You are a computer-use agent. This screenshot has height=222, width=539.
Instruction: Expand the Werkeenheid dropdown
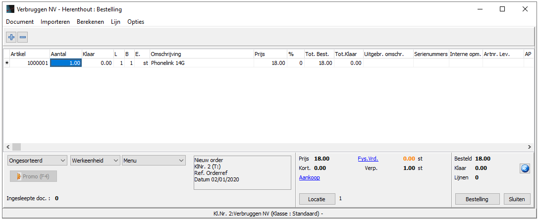[95, 161]
